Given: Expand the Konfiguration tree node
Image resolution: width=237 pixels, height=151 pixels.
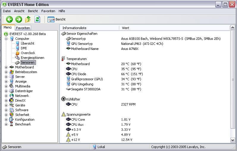Looking at the screenshot, I should [6, 119].
